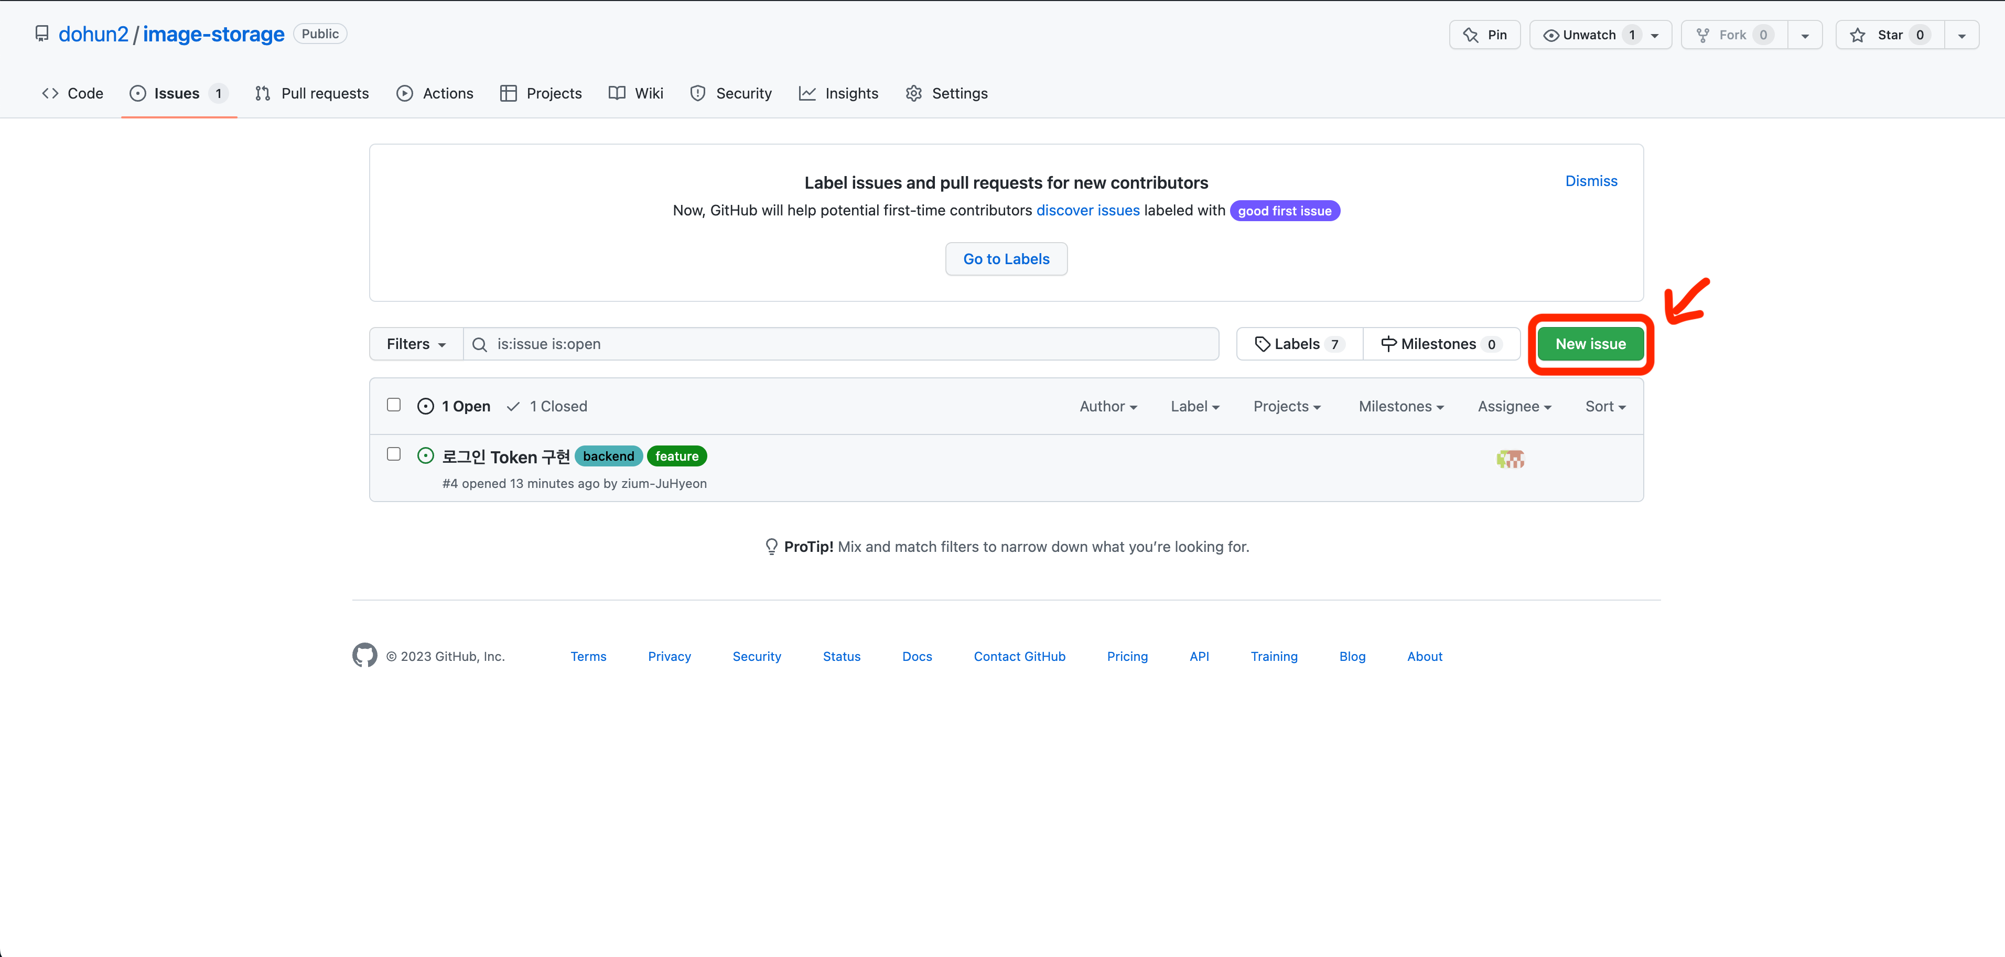The image size is (2005, 957).
Task: Switch to the Pull requests tab
Action: [311, 93]
